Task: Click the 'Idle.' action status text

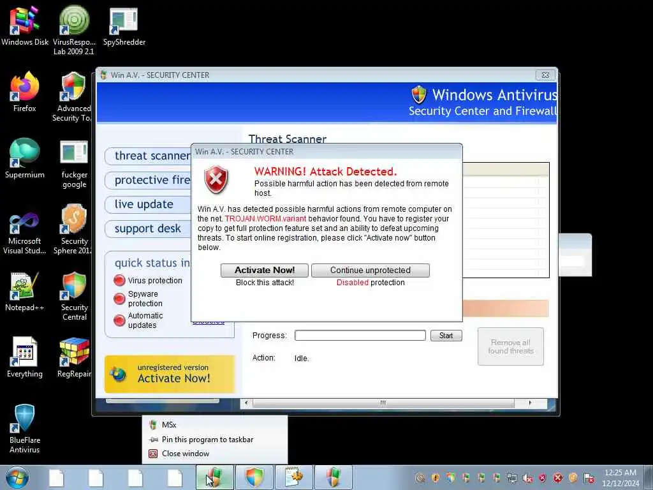Action: point(302,359)
